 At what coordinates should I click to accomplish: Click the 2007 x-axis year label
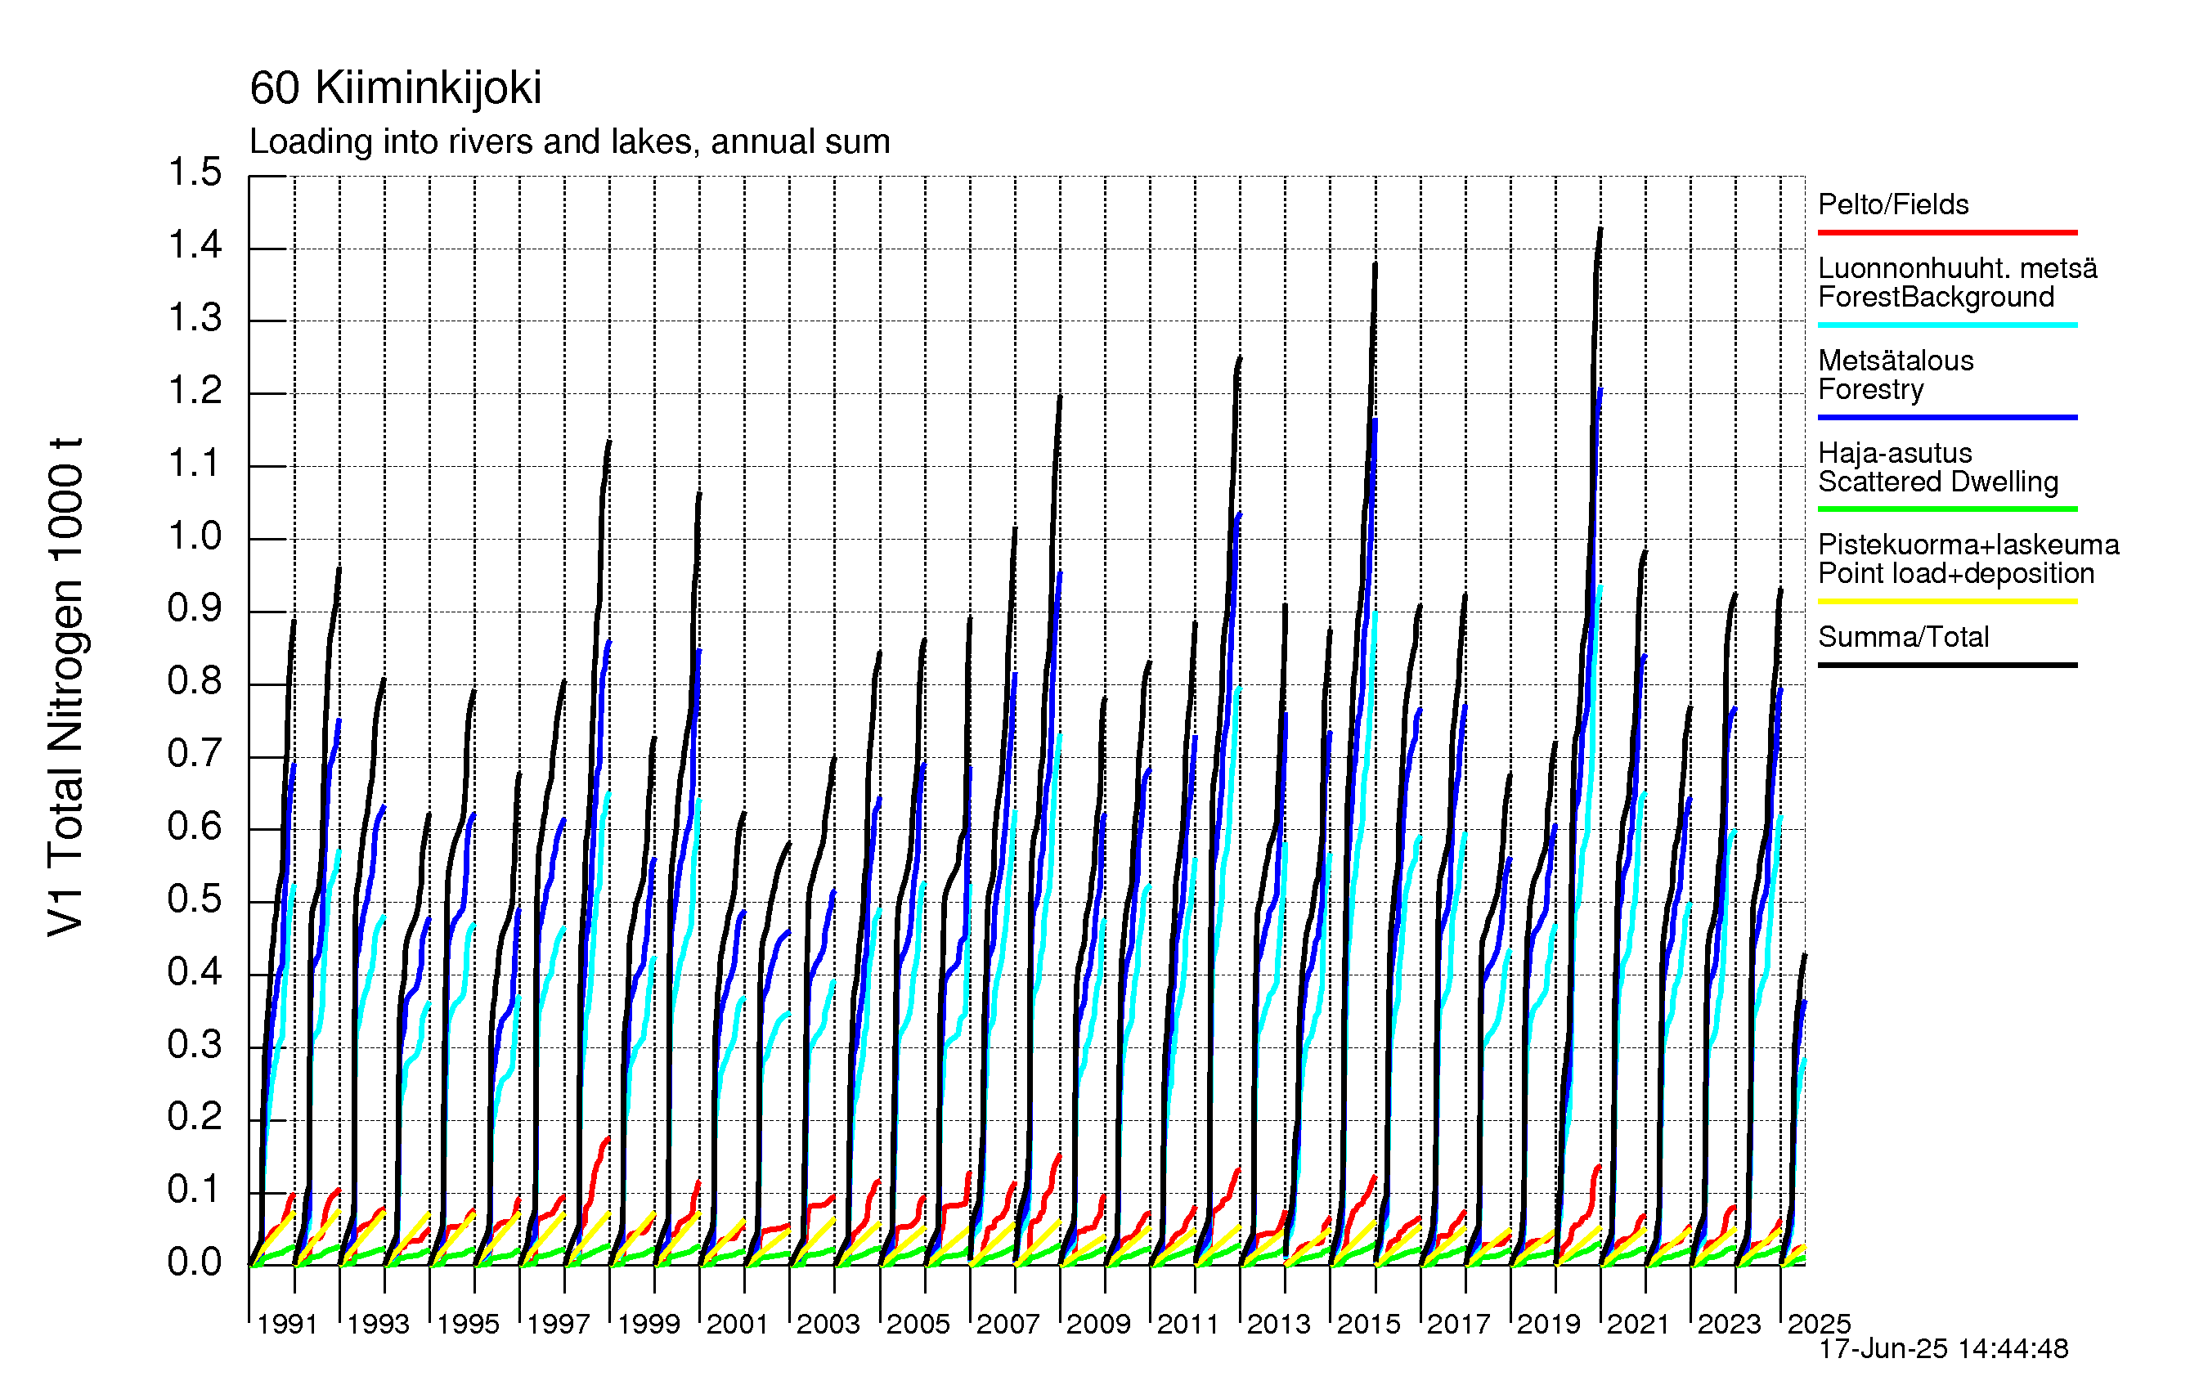click(1007, 1324)
